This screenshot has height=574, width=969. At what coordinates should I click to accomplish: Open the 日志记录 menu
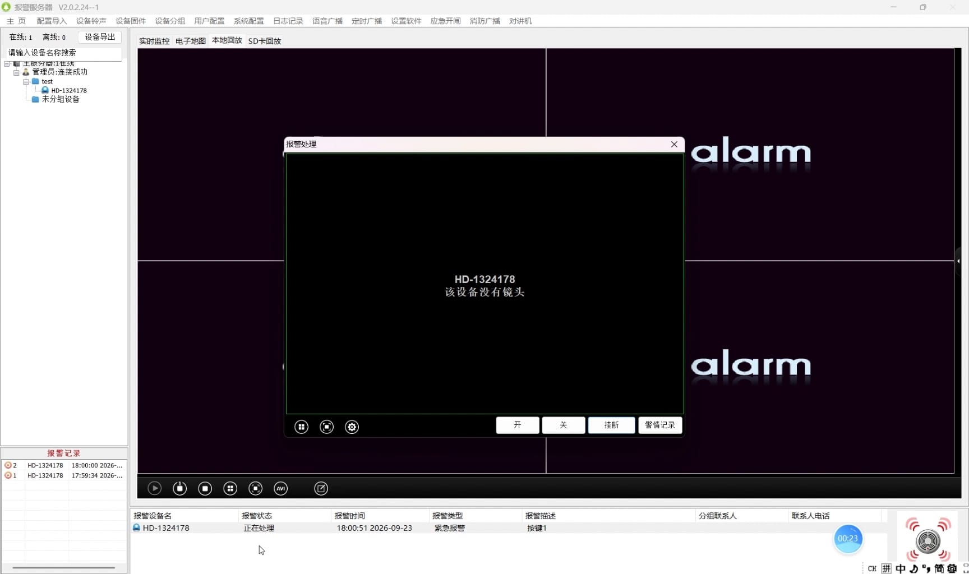click(x=288, y=21)
